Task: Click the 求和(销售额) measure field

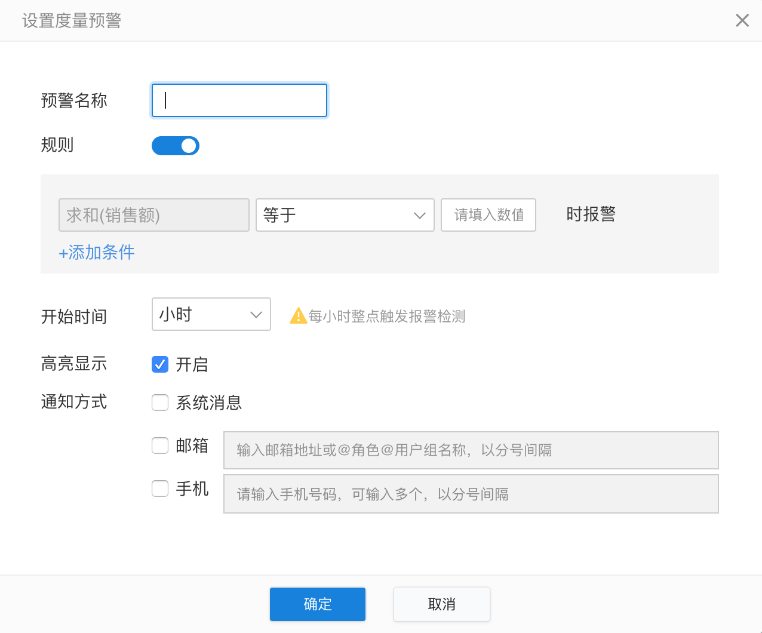Action: tap(154, 215)
